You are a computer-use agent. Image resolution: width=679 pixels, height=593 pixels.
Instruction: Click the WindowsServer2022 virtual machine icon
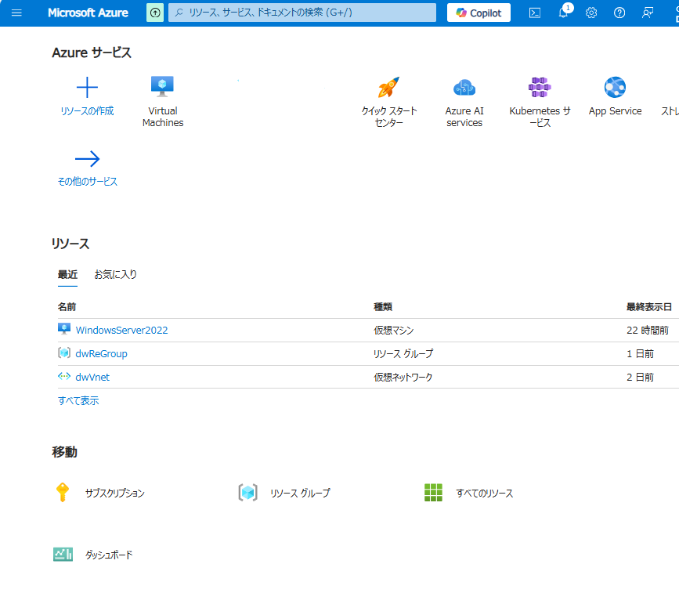64,329
